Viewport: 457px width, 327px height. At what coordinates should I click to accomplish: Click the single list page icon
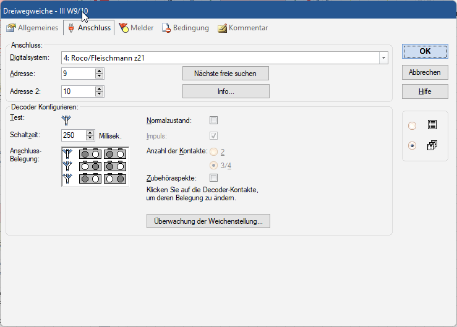click(x=432, y=125)
